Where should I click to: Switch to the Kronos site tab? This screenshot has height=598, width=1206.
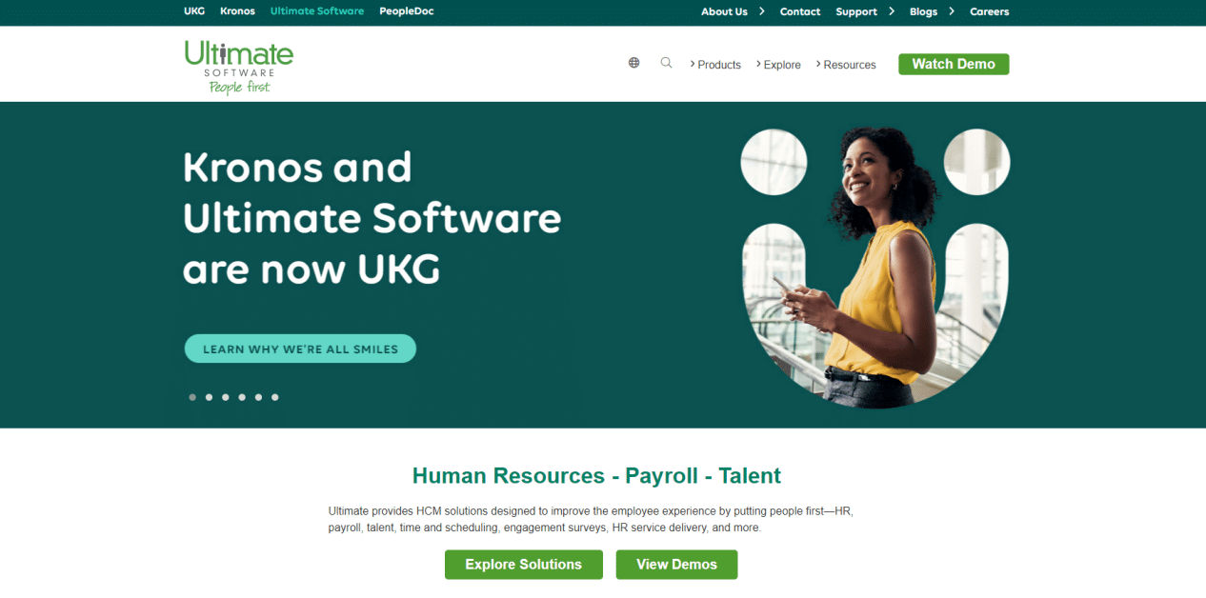click(x=237, y=11)
